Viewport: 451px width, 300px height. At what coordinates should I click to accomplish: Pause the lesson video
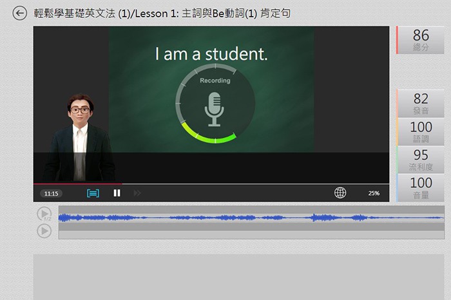coord(117,192)
